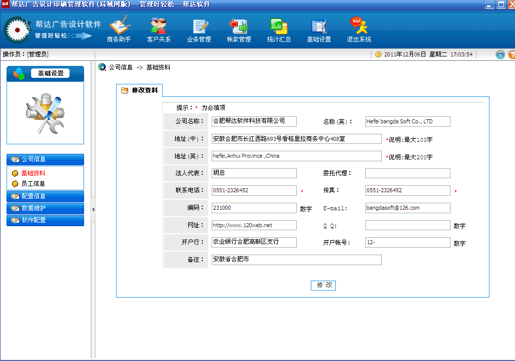This screenshot has height=361, width=515.
Task: Click the folder icon on 配置信息 section
Action: click(x=15, y=196)
